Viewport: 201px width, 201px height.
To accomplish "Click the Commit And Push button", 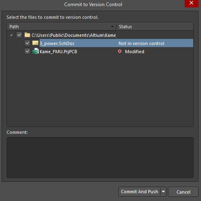I will [139, 192].
